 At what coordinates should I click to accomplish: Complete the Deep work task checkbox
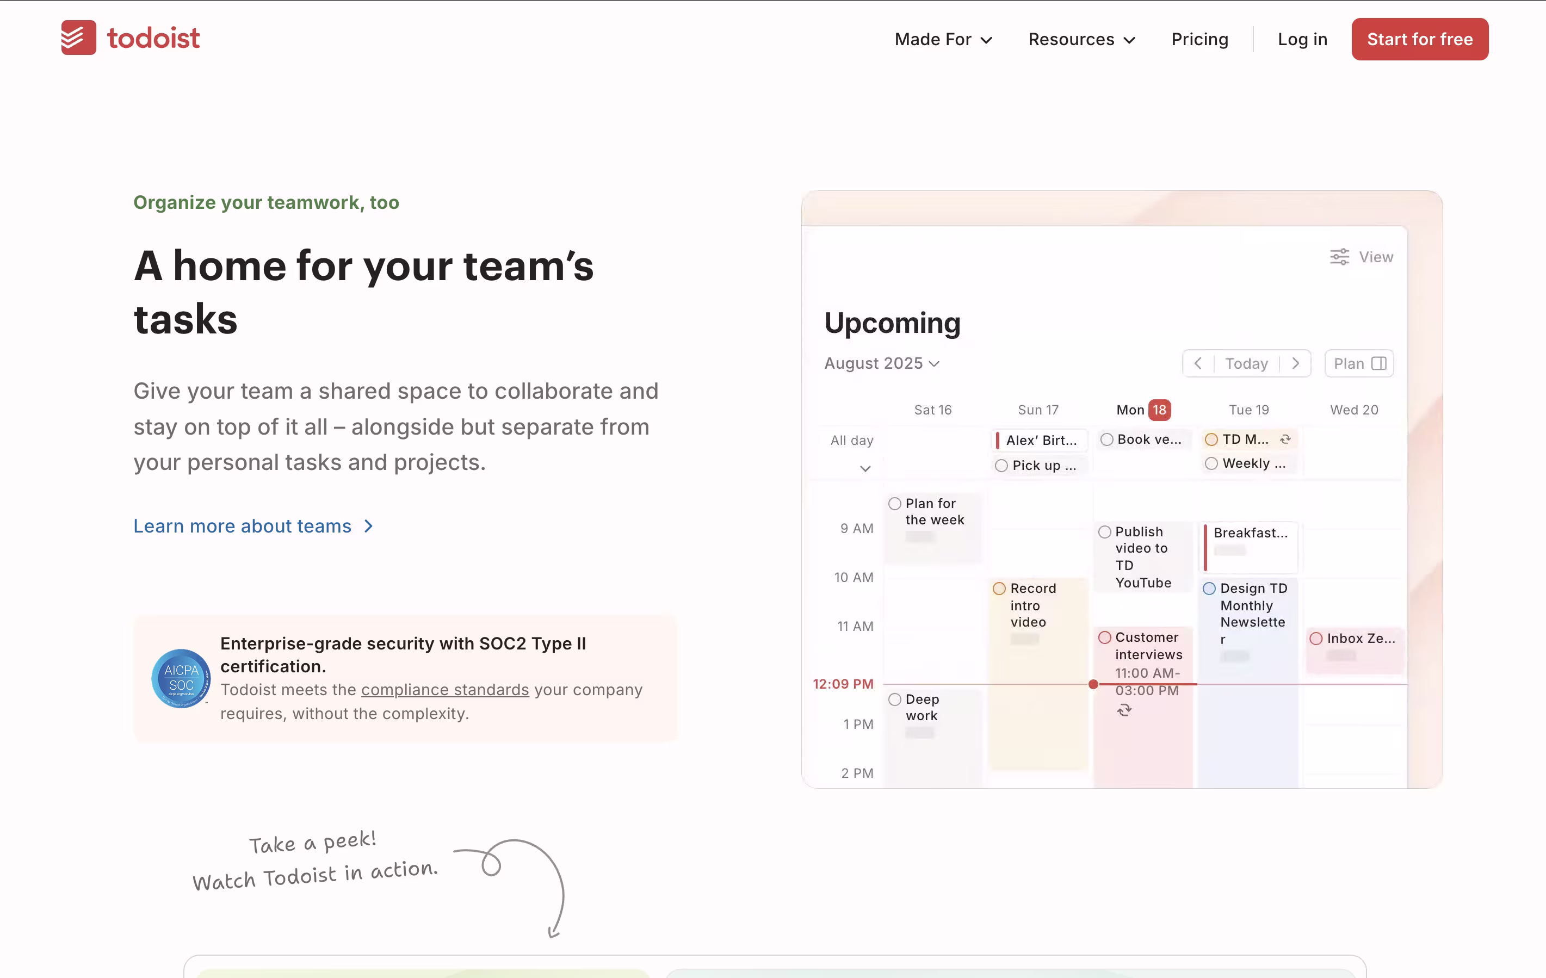pyautogui.click(x=894, y=700)
